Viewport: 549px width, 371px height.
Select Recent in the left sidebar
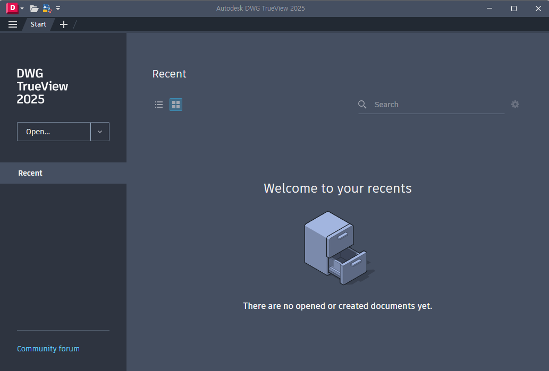(63, 173)
